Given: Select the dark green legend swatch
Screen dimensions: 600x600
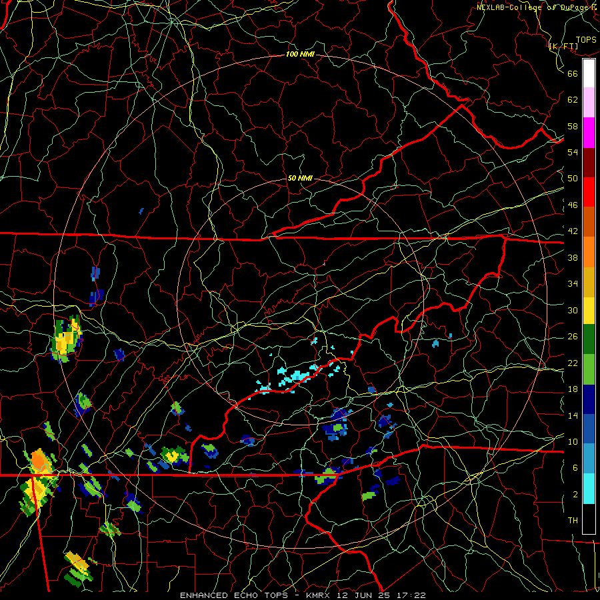Looking at the screenshot, I should pyautogui.click(x=589, y=339).
